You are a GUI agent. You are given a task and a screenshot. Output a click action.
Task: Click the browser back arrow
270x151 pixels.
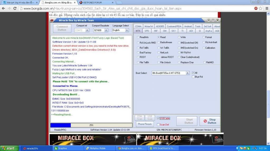point(3,8)
